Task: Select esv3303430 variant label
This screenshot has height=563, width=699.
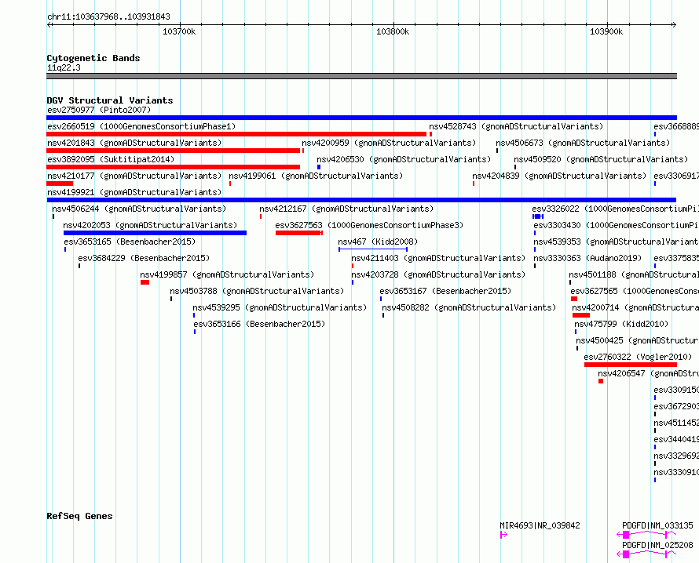Action: pos(616,225)
